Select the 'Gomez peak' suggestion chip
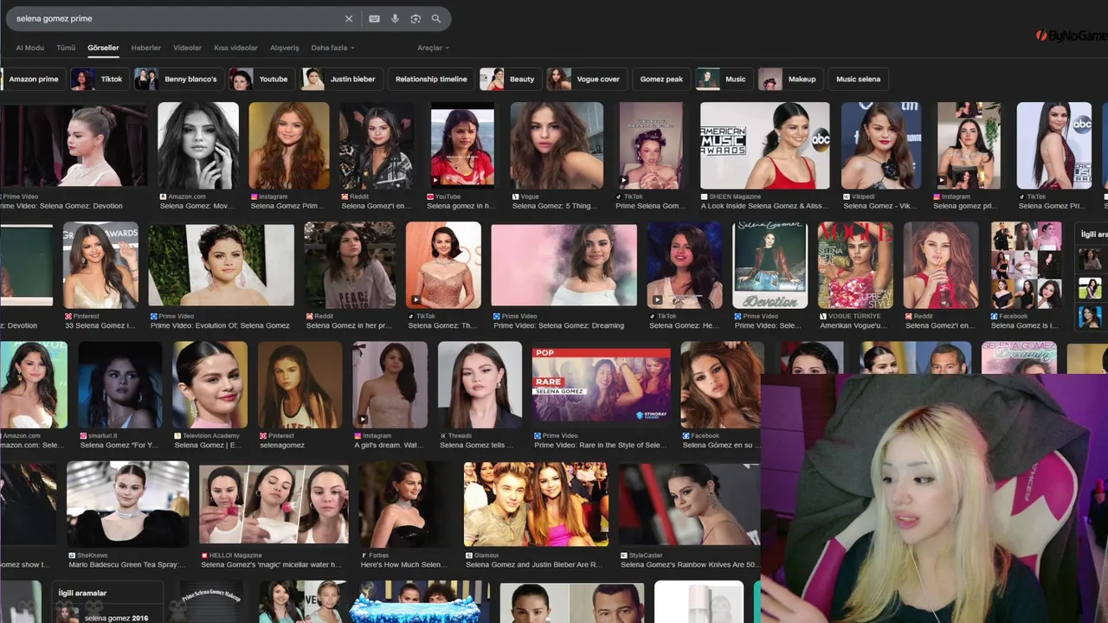This screenshot has height=623, width=1108. click(x=661, y=79)
